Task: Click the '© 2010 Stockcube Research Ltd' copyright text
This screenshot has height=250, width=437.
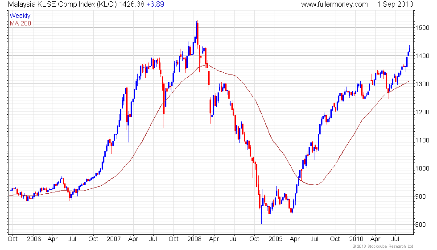Action: 383,246
